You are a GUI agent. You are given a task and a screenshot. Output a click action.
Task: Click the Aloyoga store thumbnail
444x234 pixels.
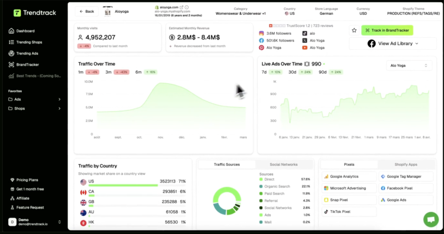[x=108, y=11]
